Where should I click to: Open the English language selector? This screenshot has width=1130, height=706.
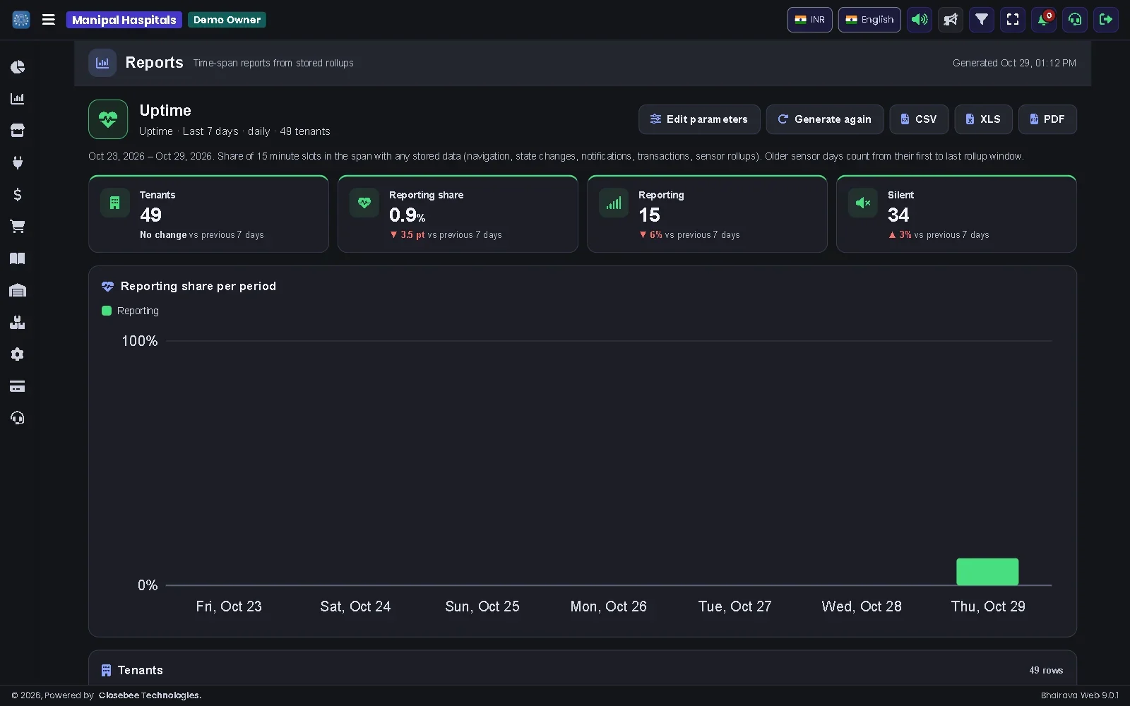click(x=869, y=20)
